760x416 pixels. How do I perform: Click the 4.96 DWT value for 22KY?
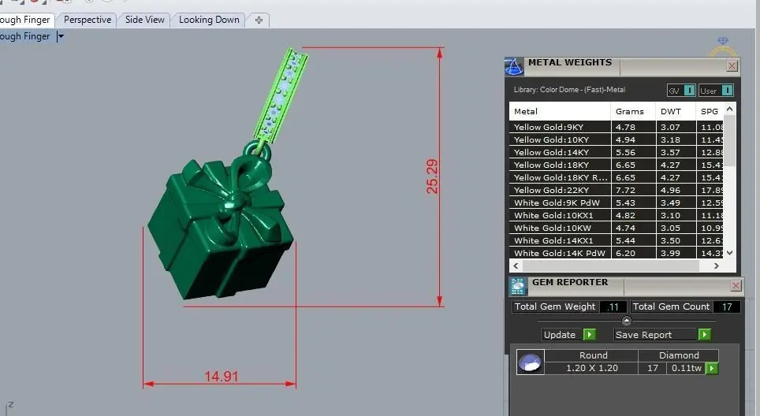click(670, 191)
